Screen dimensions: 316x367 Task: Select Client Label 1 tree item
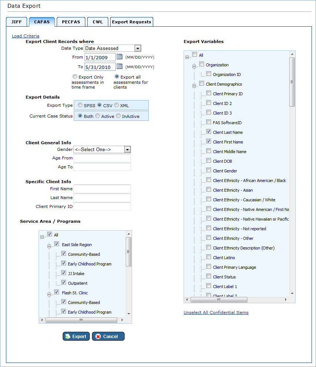coord(225,287)
